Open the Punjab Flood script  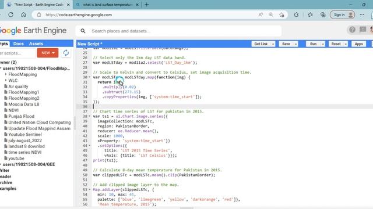(21, 116)
